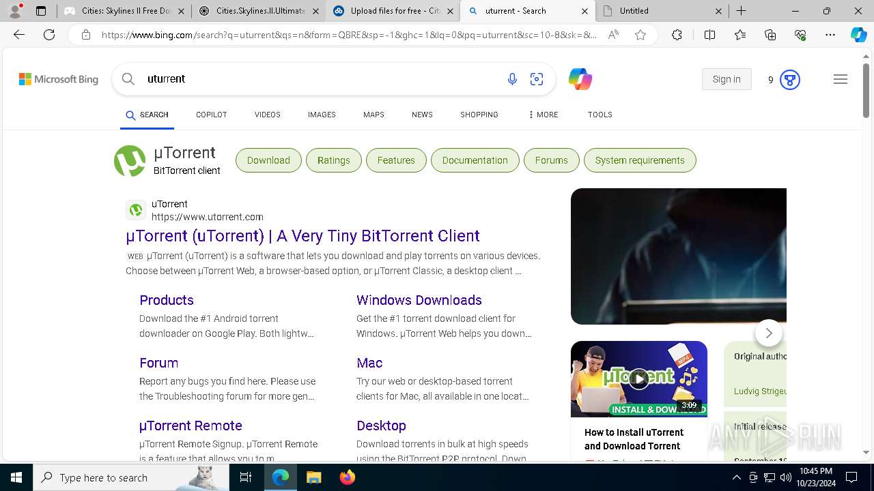Click the System requirements pill button

(640, 160)
